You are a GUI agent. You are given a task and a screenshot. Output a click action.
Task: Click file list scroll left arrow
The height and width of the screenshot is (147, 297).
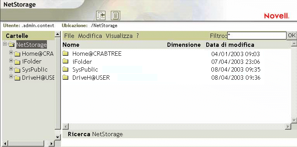[66, 126]
